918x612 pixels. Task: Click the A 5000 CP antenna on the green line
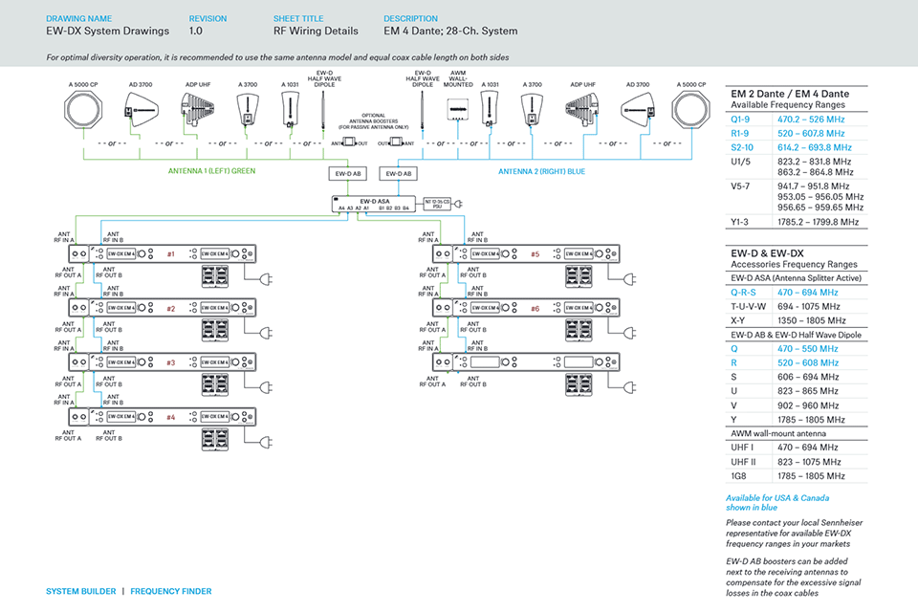83,110
